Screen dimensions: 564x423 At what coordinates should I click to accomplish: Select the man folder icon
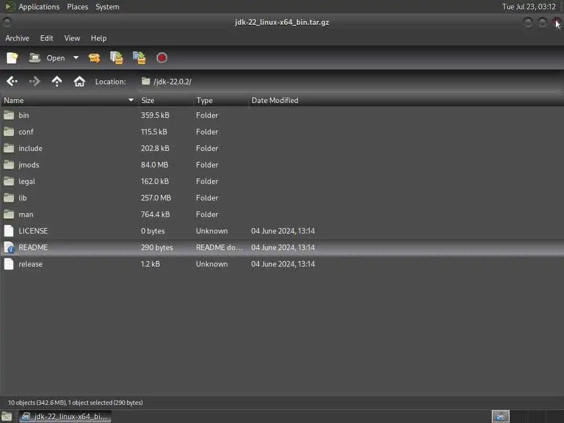[9, 214]
